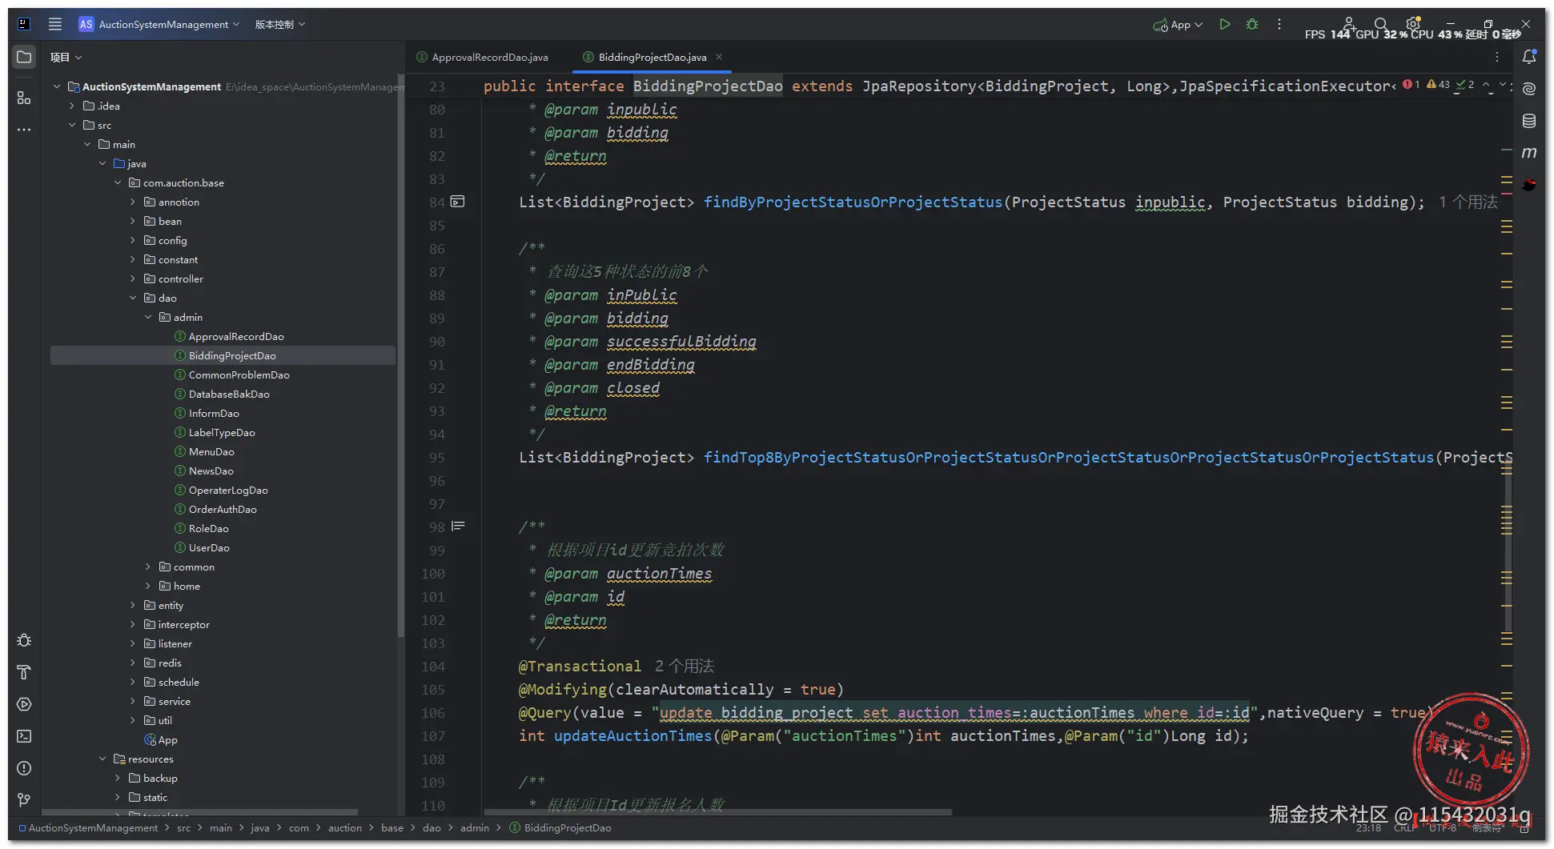1554x849 pixels.
Task: Collapse the dao package
Action: [x=133, y=298]
